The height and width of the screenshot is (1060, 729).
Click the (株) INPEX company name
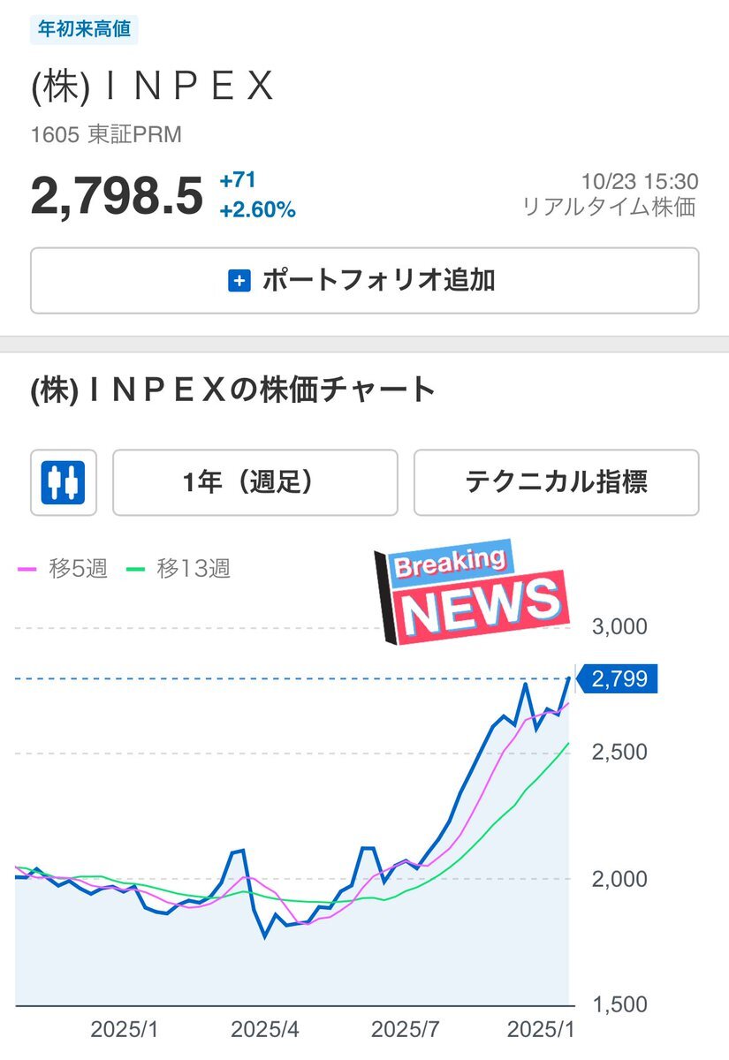tap(152, 87)
